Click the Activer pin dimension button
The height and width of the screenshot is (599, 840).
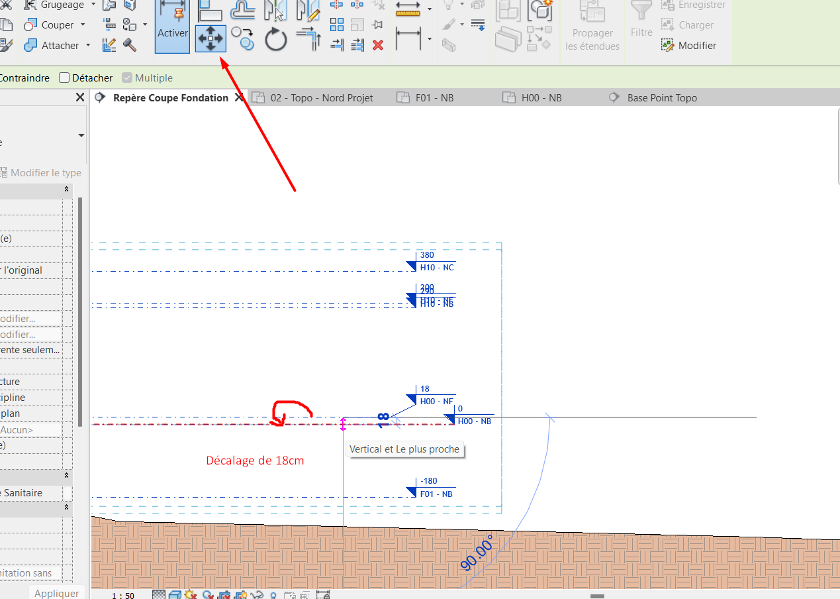(172, 26)
